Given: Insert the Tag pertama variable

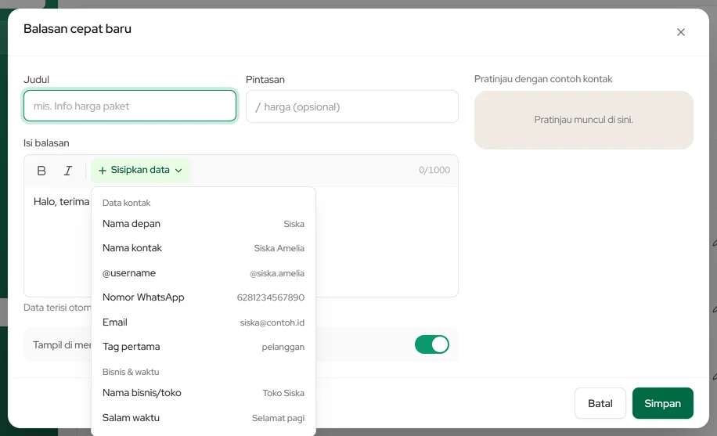Looking at the screenshot, I should pos(204,347).
